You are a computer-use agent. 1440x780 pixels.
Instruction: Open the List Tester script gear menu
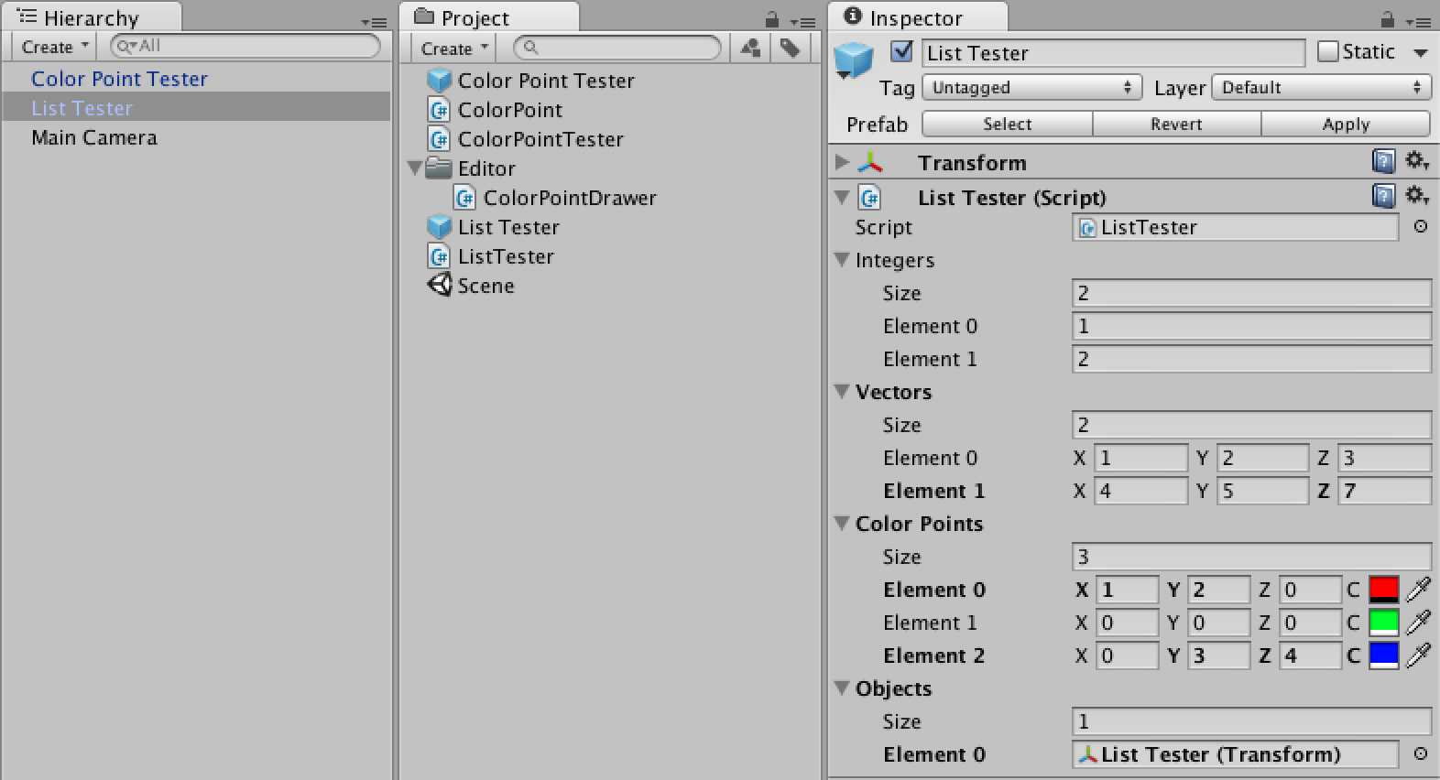(x=1417, y=195)
